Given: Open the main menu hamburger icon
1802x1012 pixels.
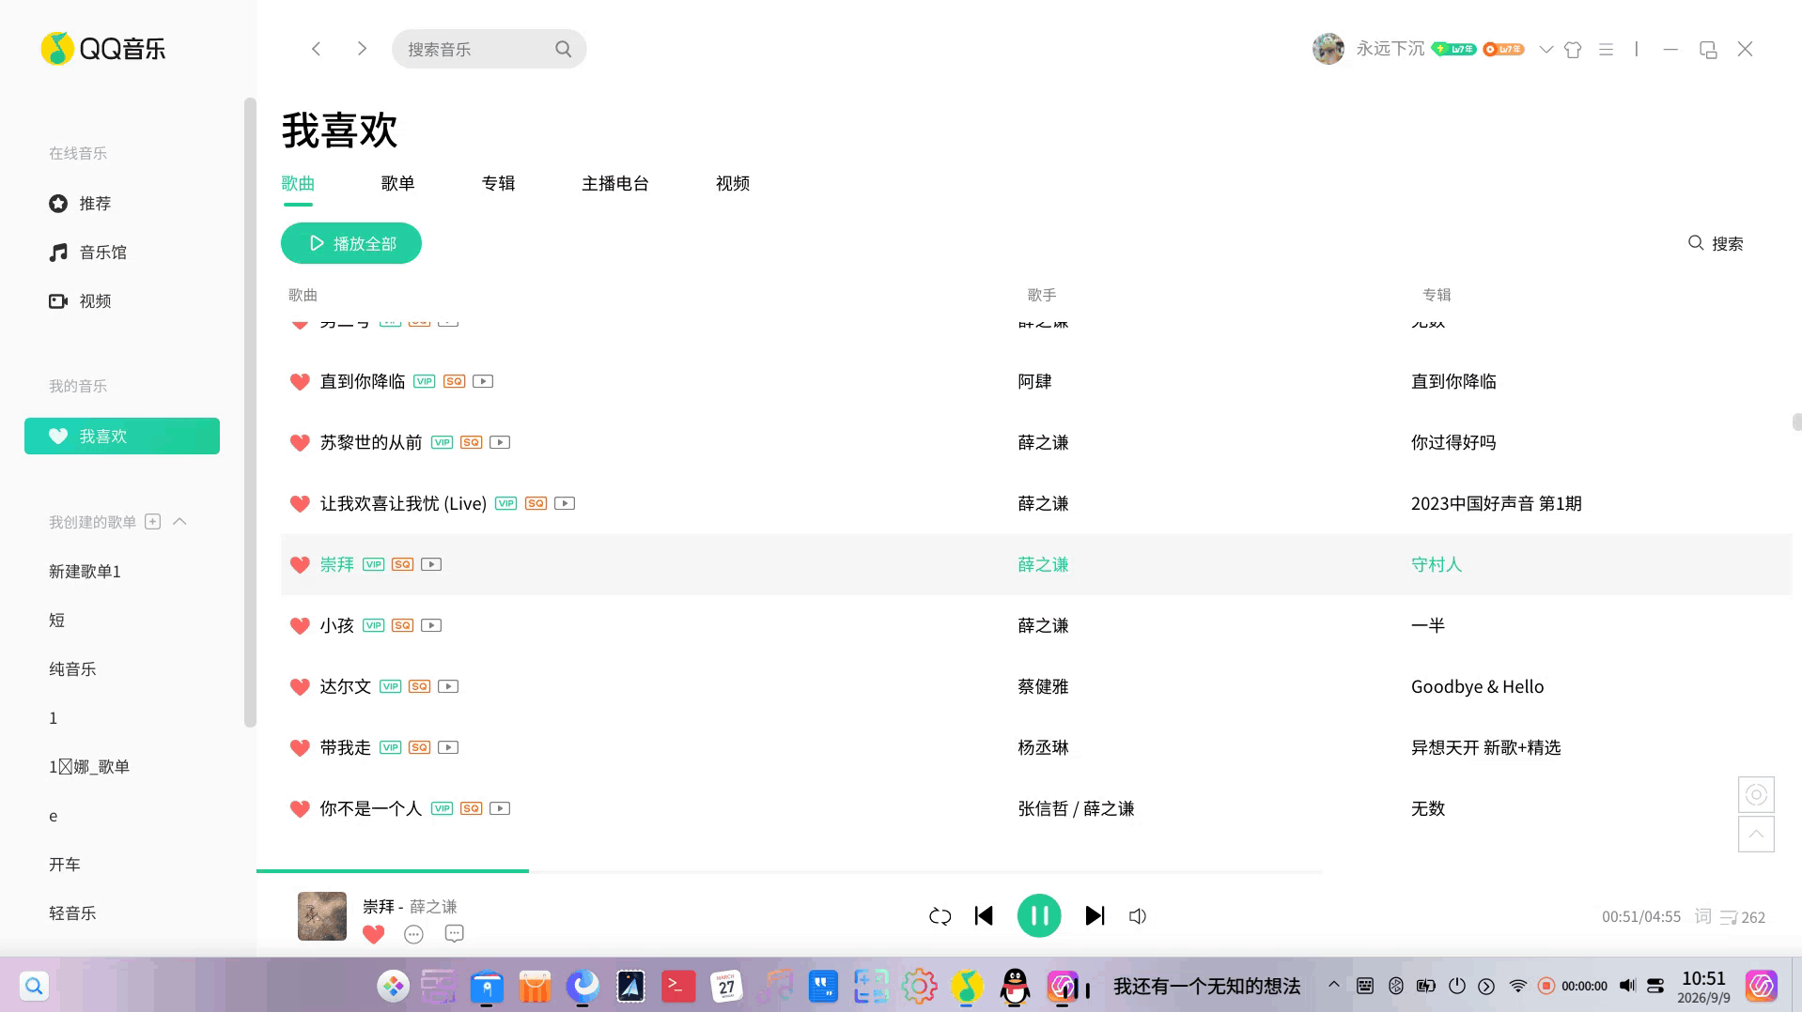Looking at the screenshot, I should tap(1606, 49).
